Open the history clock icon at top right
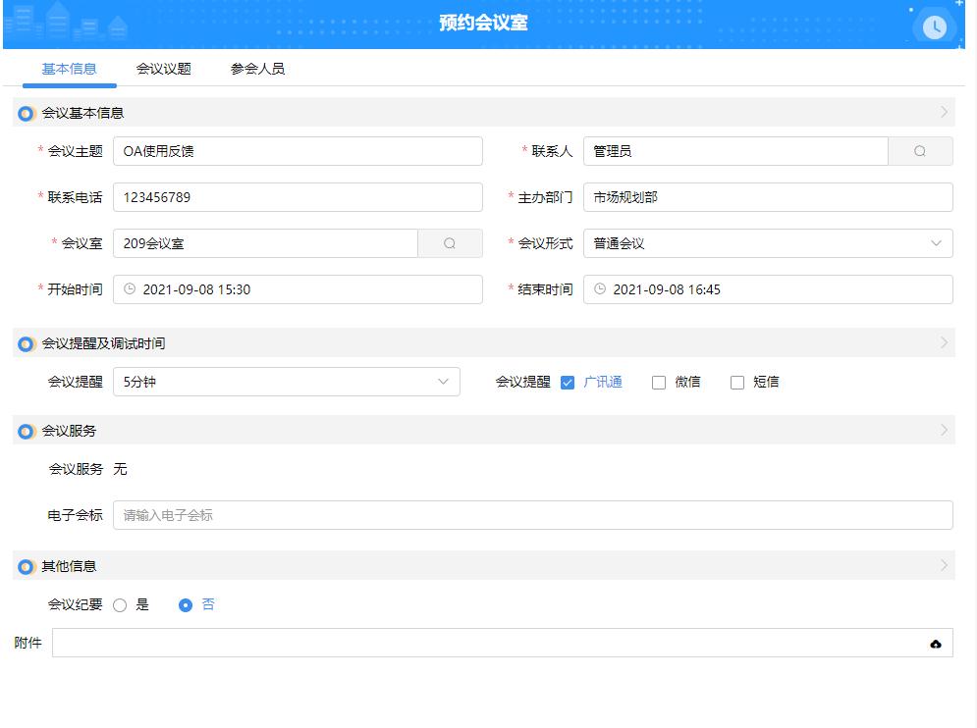977x728 pixels. (x=935, y=26)
